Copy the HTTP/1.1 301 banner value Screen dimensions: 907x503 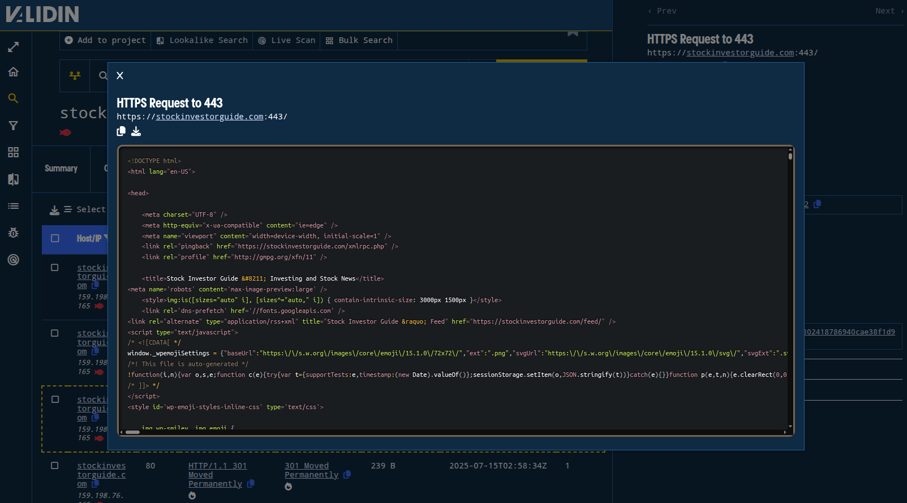point(251,484)
